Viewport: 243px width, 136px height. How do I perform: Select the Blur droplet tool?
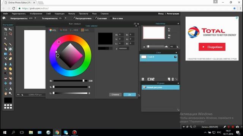pos(6,64)
